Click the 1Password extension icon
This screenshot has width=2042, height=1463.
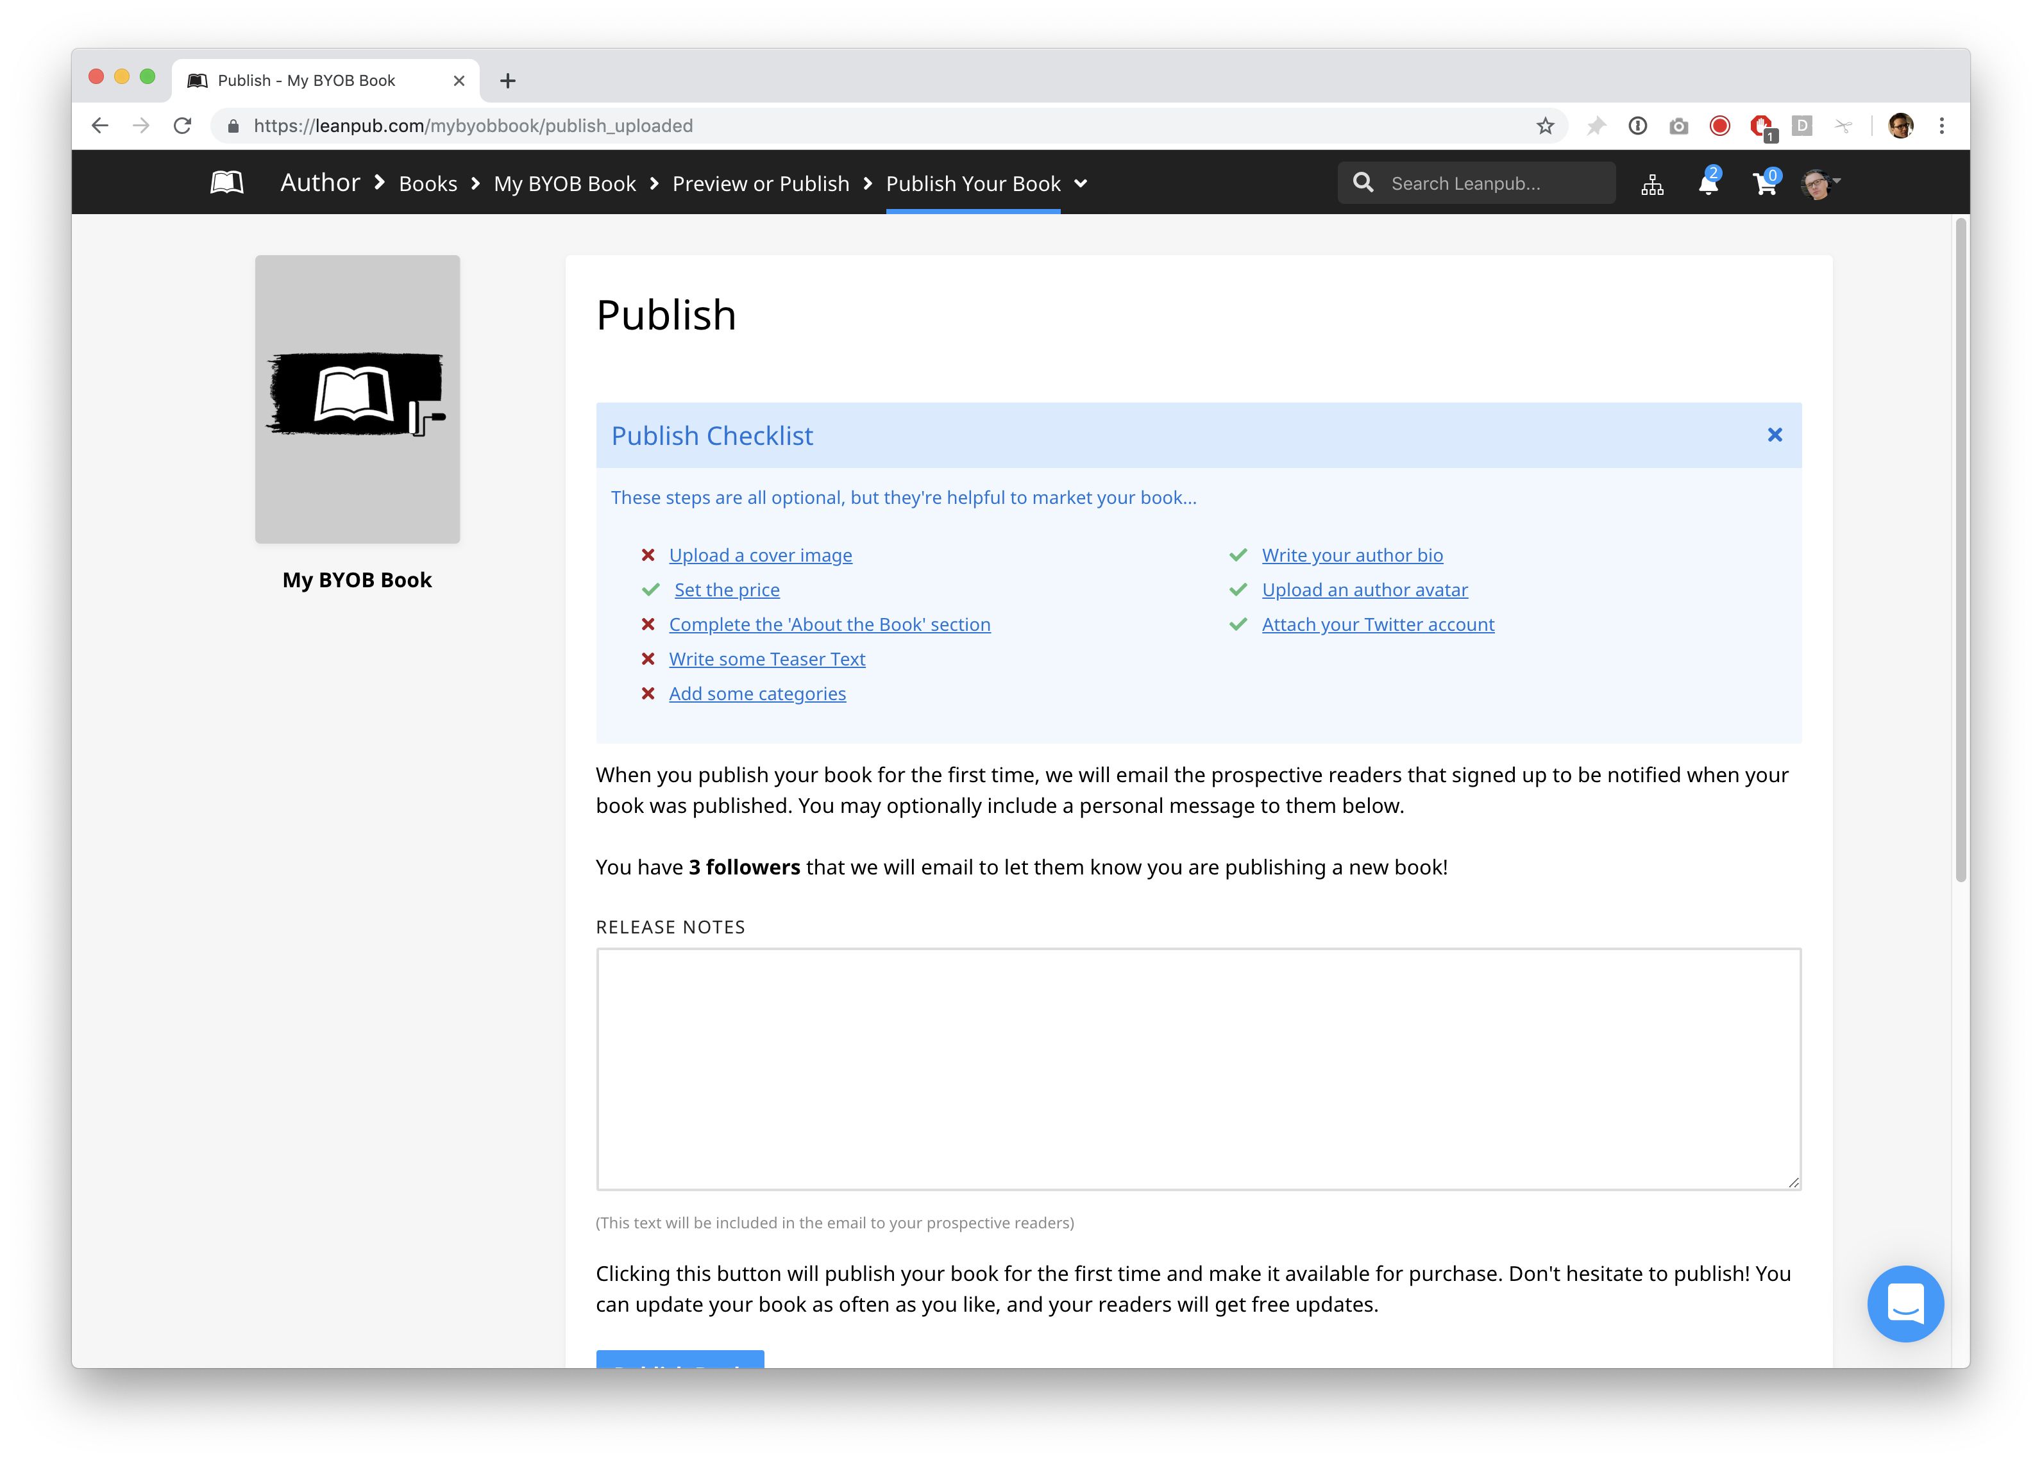coord(1638,126)
